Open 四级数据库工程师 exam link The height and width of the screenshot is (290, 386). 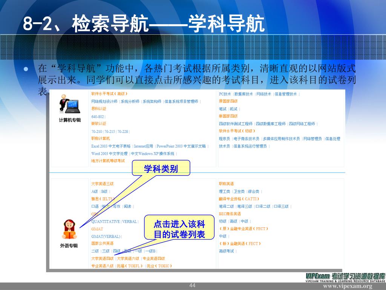tap(271, 124)
